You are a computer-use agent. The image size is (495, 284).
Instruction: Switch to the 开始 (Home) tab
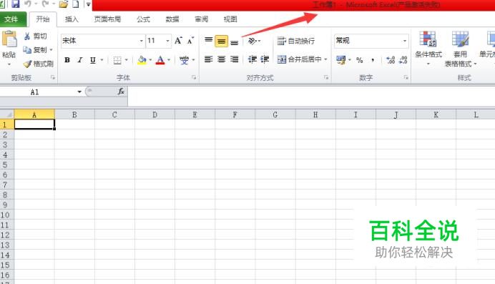[x=43, y=19]
